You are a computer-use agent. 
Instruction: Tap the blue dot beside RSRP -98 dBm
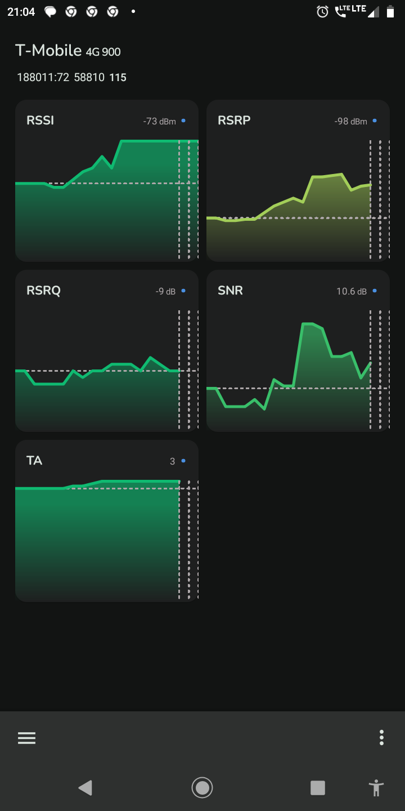pos(375,121)
